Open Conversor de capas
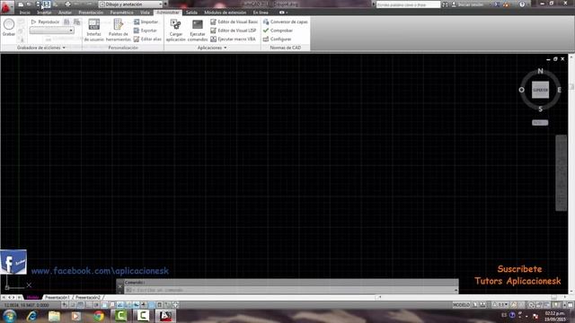 (286, 22)
